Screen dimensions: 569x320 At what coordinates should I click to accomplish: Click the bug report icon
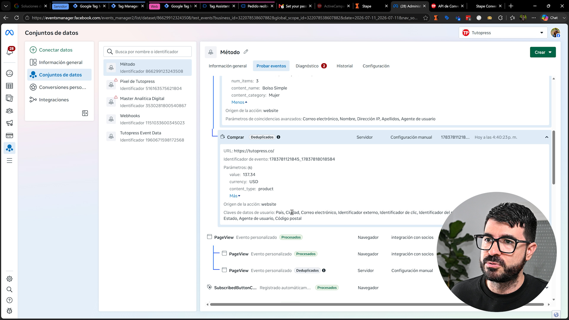(9, 311)
